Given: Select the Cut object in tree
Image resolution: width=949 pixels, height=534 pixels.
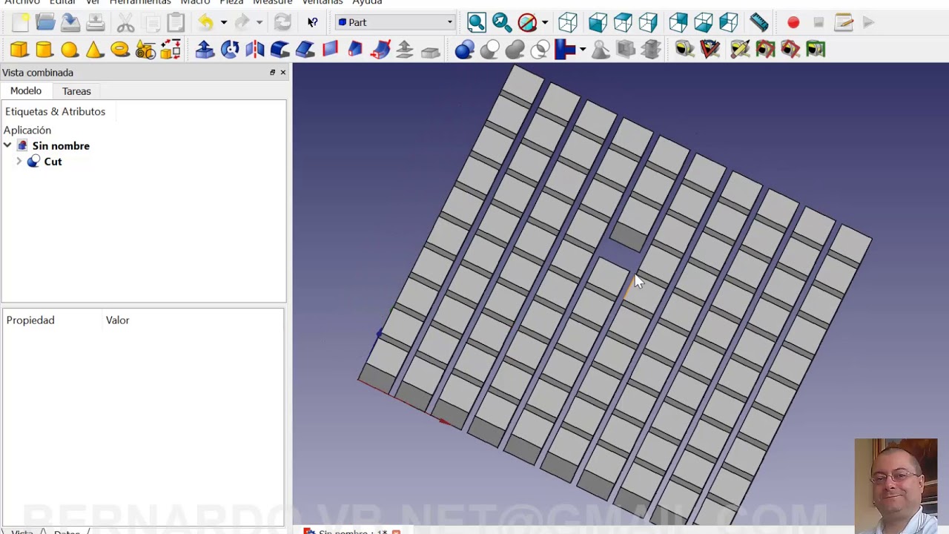Looking at the screenshot, I should pos(53,161).
